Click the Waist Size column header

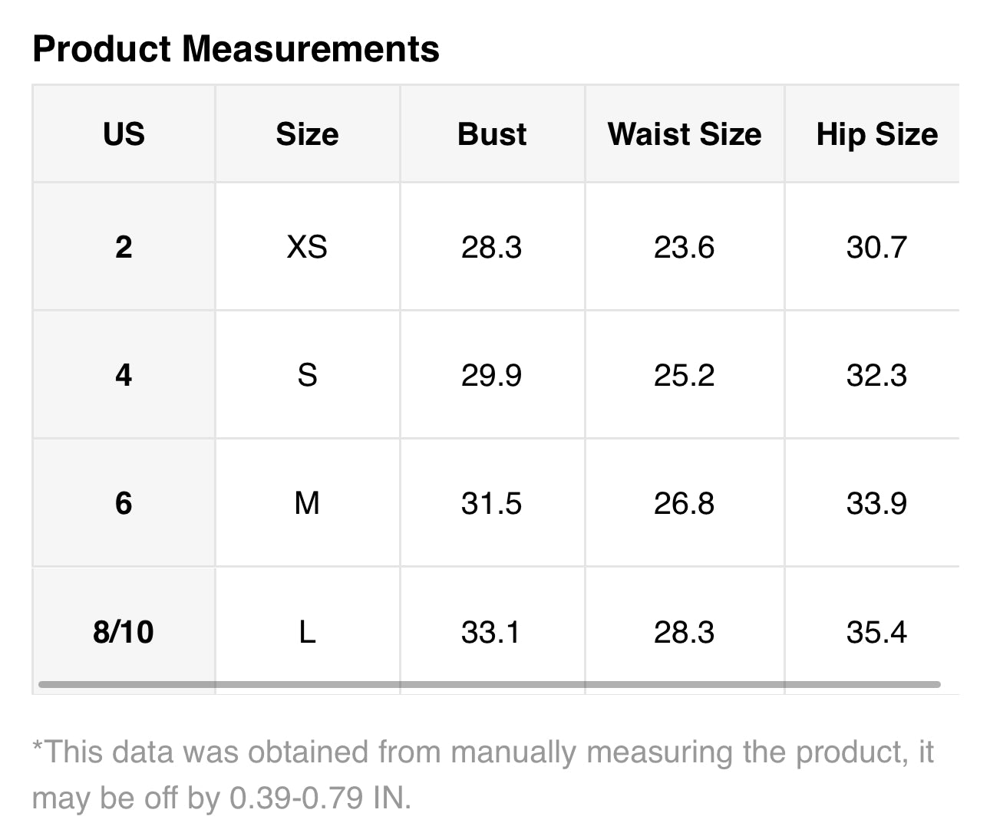[x=684, y=134]
